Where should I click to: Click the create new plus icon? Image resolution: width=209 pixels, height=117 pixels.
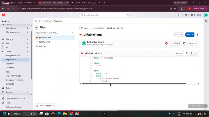[178, 15]
